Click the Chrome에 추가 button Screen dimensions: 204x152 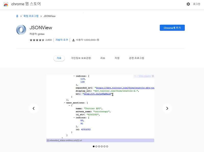pyautogui.click(x=172, y=28)
